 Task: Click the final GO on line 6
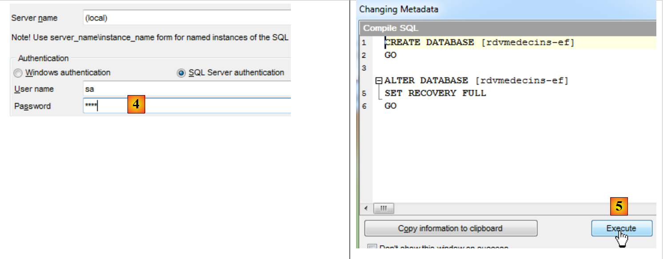[390, 106]
